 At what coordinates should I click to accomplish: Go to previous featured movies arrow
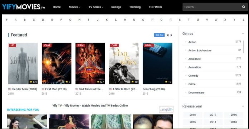(168, 35)
